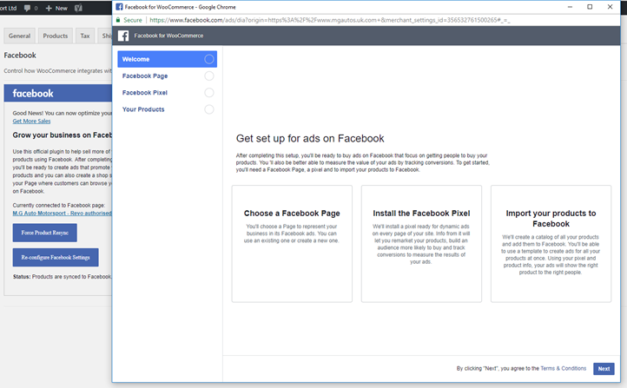The width and height of the screenshot is (627, 388).
Task: Open the M.G Auto Motorsport Facebook page link
Action: (x=62, y=213)
